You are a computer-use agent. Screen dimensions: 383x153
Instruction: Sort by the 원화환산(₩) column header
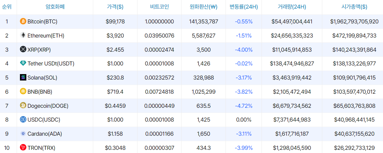pyautogui.click(x=203, y=7)
